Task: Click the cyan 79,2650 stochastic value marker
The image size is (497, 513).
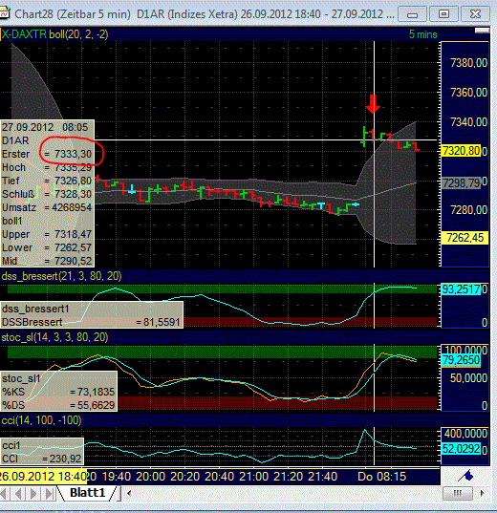Action: (x=462, y=360)
